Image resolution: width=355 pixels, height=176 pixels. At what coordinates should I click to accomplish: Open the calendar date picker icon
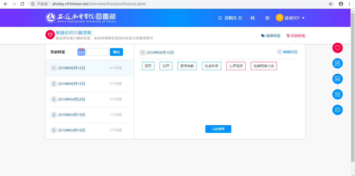pos(81,52)
